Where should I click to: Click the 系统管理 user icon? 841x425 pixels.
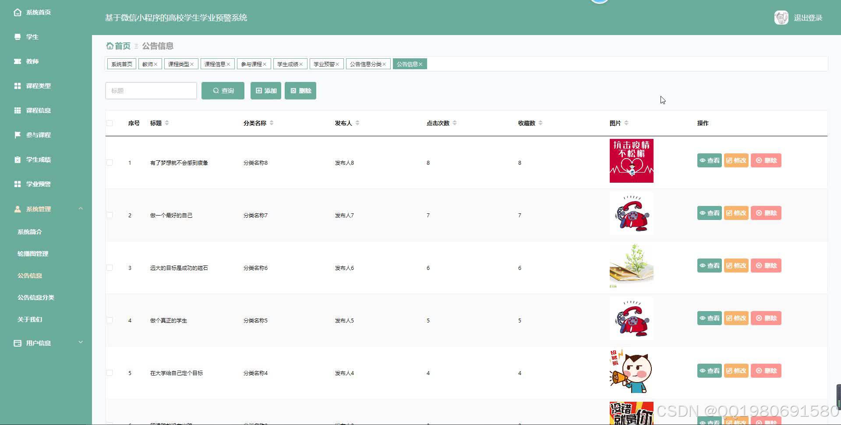click(18, 209)
